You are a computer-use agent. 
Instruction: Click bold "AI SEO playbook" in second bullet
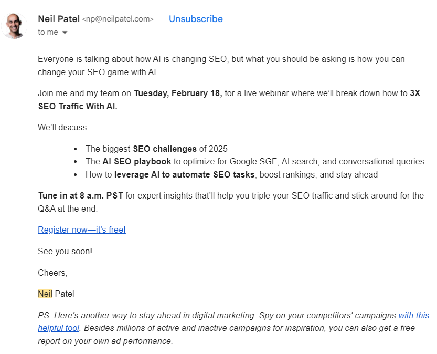point(131,162)
